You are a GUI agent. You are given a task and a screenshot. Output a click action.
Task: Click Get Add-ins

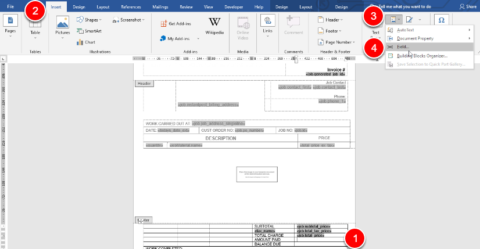(175, 24)
